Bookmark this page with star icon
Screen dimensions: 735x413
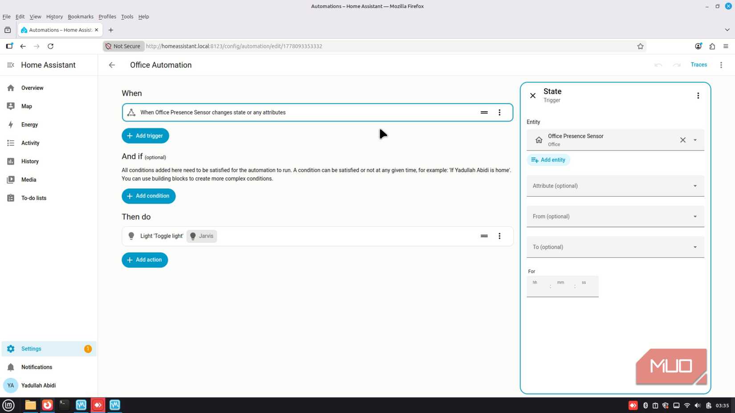point(640,46)
